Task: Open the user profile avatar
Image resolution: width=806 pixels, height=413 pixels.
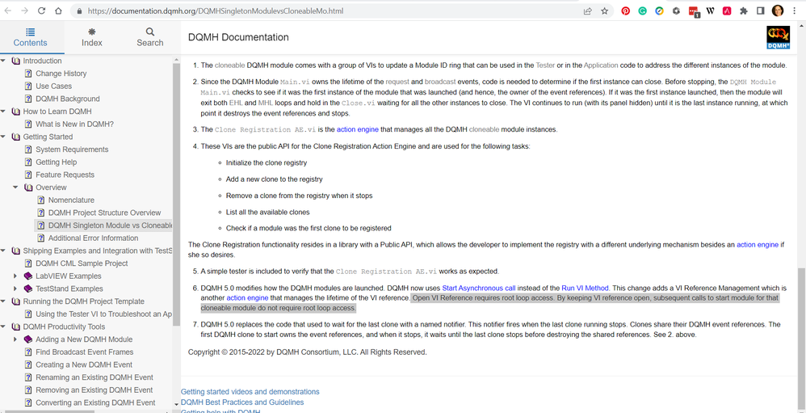Action: click(x=778, y=11)
